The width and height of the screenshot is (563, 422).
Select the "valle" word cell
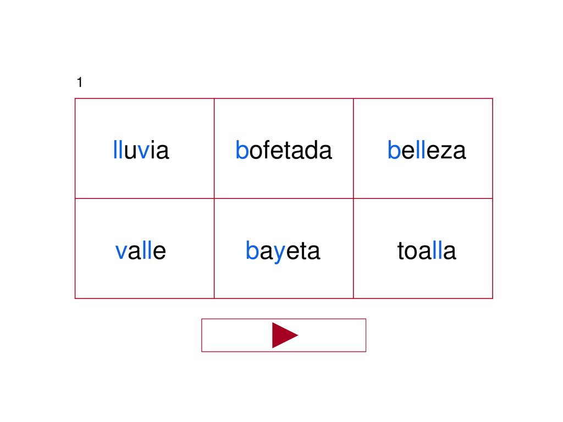click(x=145, y=248)
